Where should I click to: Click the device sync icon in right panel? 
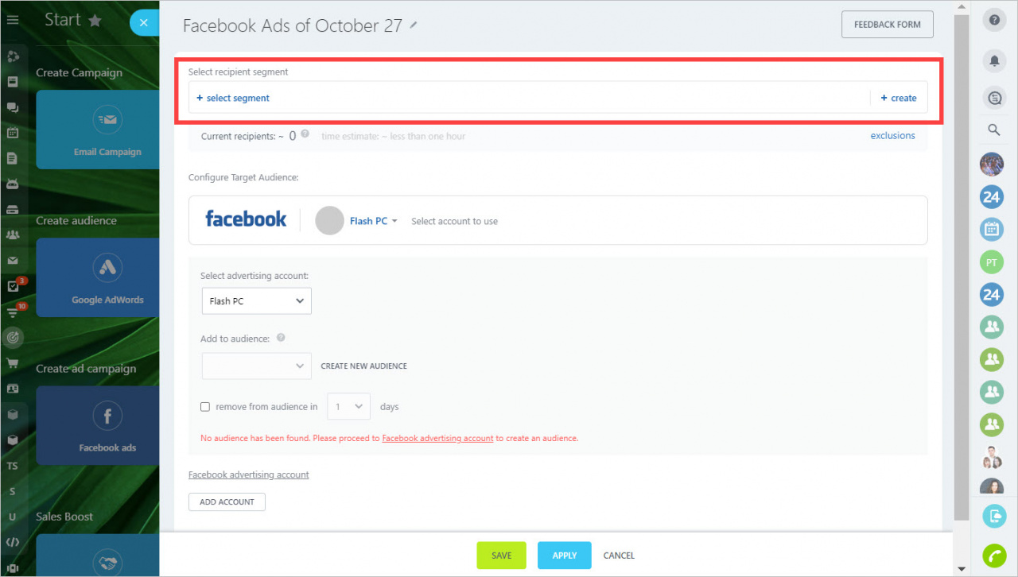coord(994,517)
